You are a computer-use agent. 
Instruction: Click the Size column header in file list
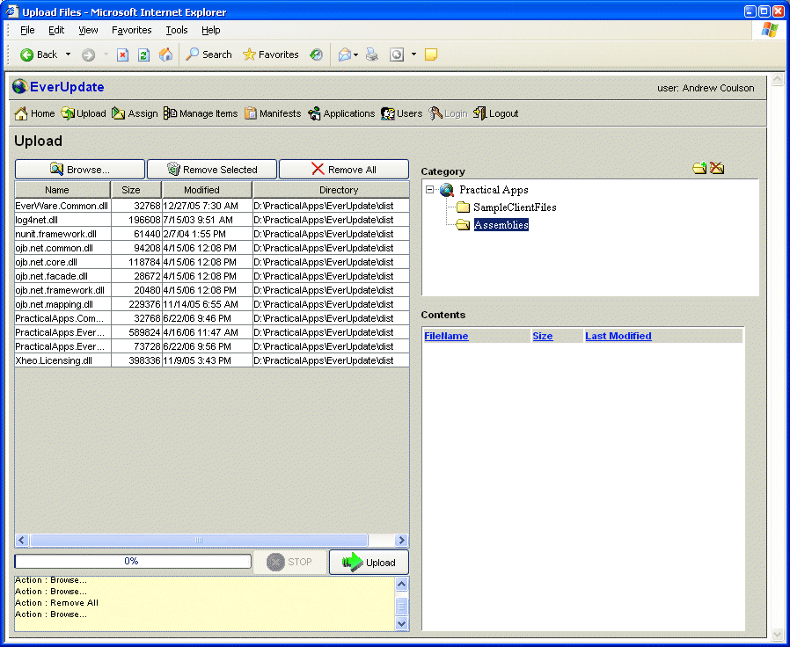(x=136, y=190)
